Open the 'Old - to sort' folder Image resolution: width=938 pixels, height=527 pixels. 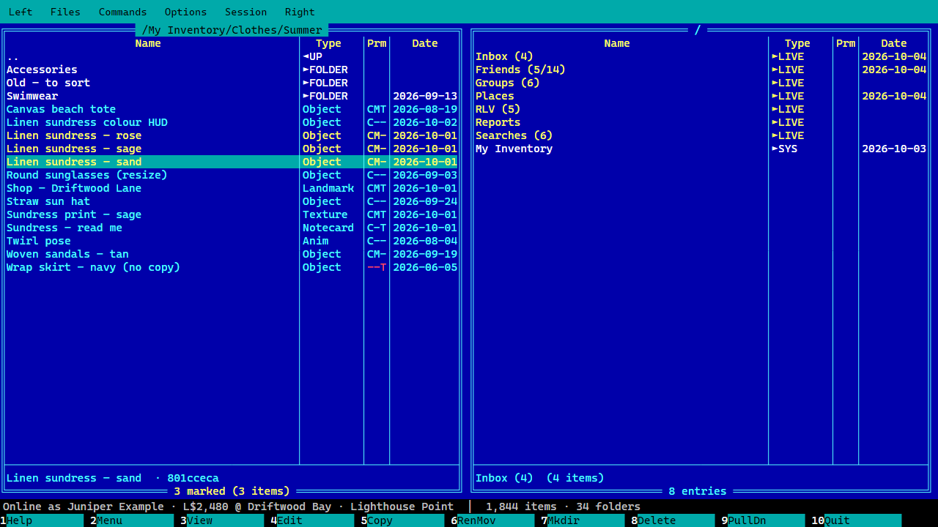(x=232, y=83)
